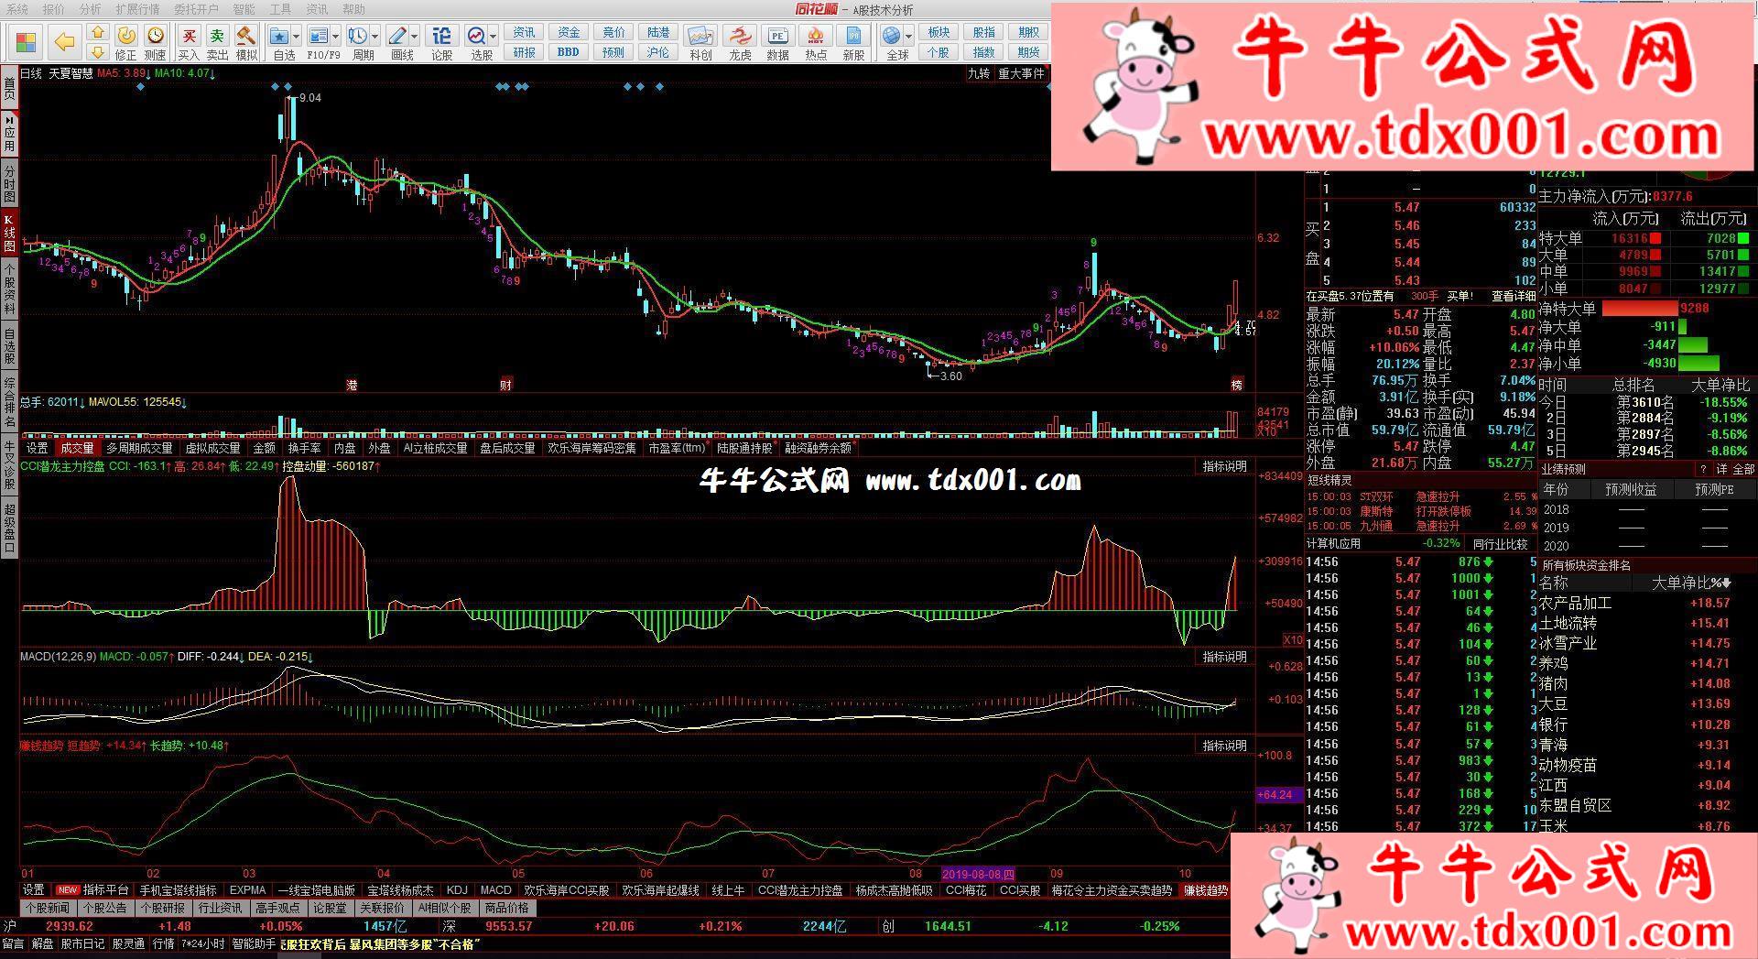
Task: Click the 卖出 sell icon
Action: point(217,41)
